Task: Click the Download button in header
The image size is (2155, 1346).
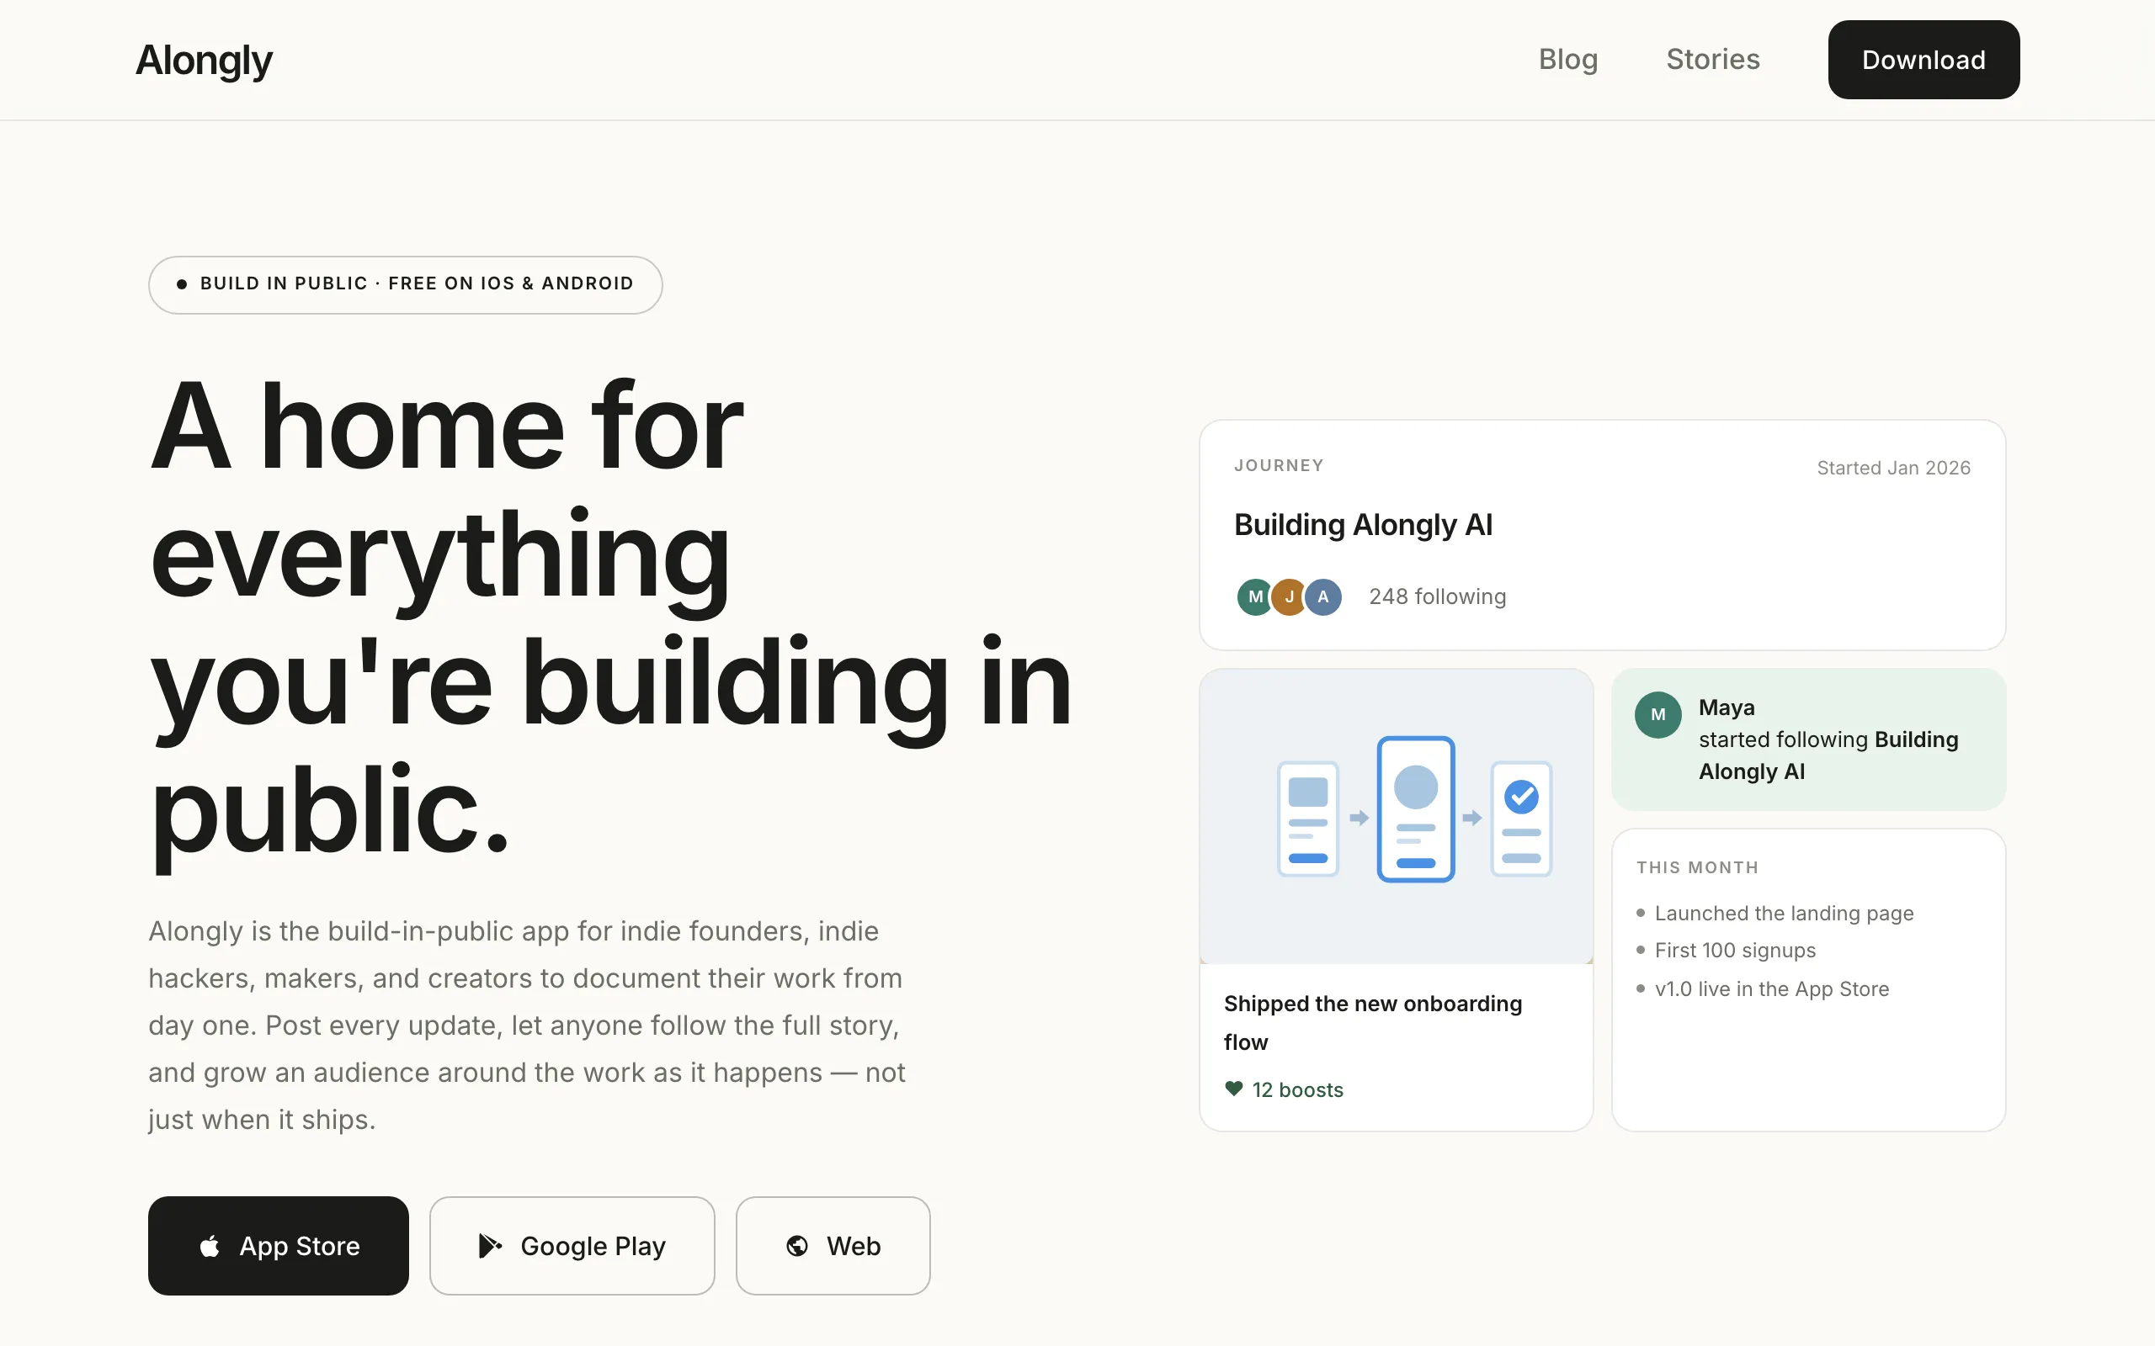Action: coord(1924,60)
